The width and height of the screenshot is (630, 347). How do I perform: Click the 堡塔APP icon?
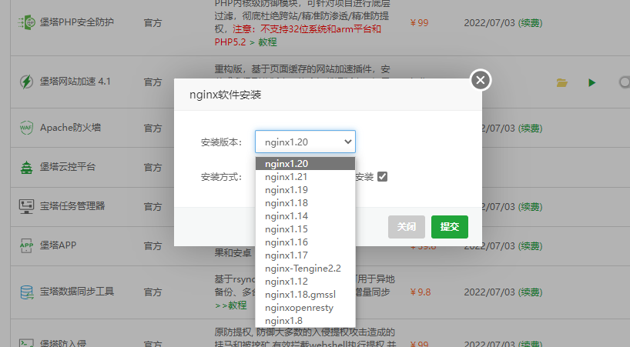[x=26, y=245]
